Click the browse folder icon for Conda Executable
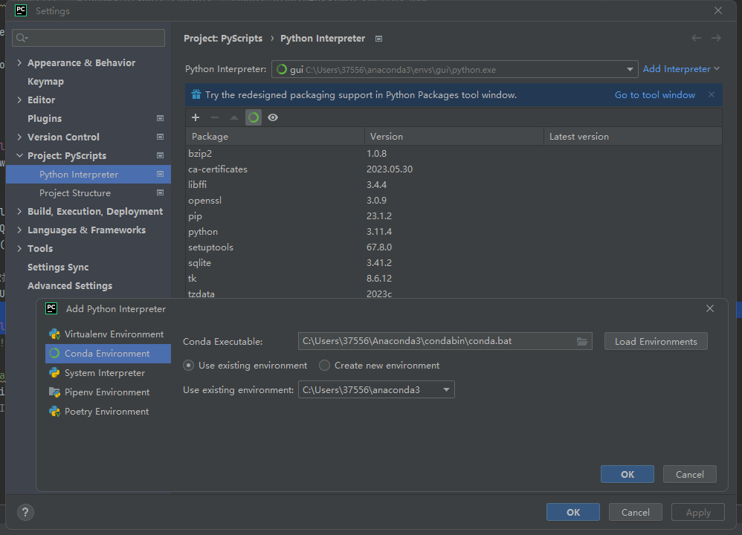Viewport: 742px width, 535px height. (582, 342)
